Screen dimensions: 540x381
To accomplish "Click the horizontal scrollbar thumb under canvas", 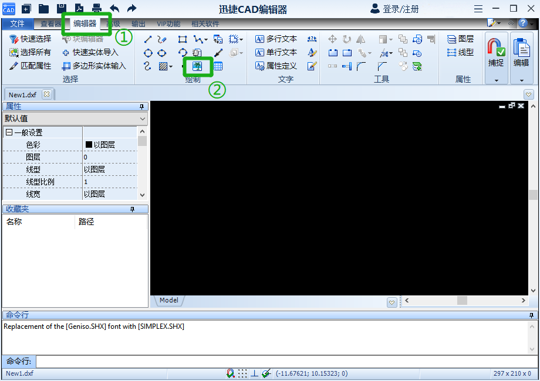I will pyautogui.click(x=462, y=300).
